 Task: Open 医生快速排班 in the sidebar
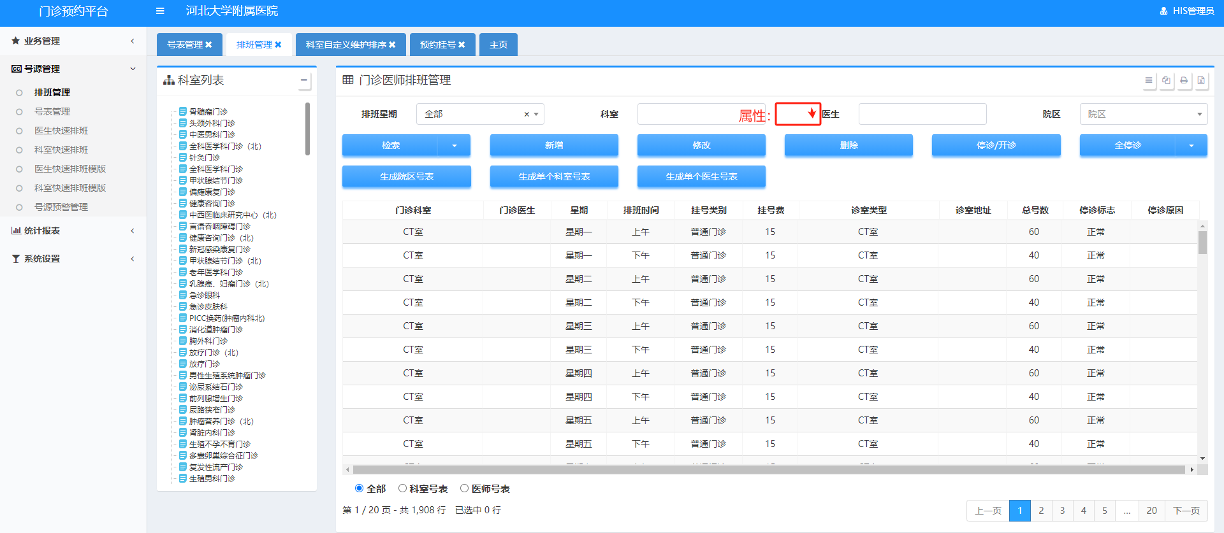click(61, 131)
